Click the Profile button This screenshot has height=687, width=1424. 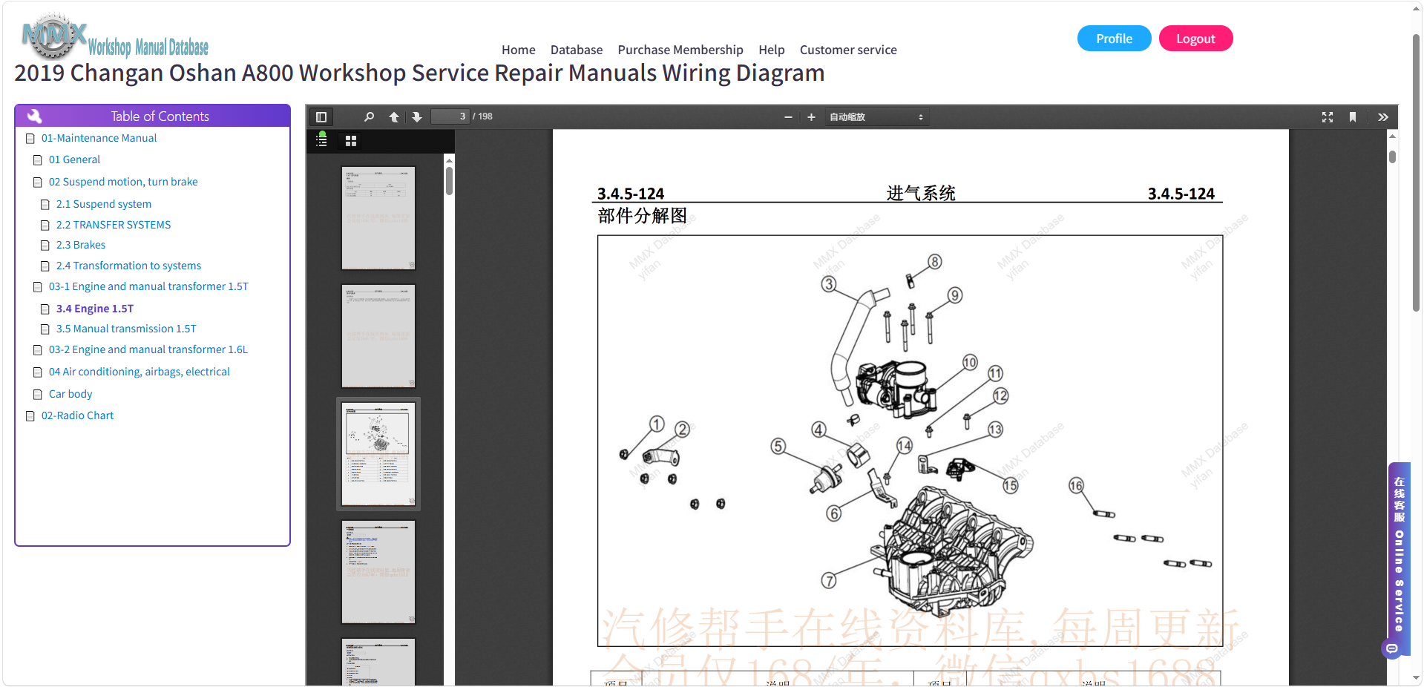coord(1114,39)
